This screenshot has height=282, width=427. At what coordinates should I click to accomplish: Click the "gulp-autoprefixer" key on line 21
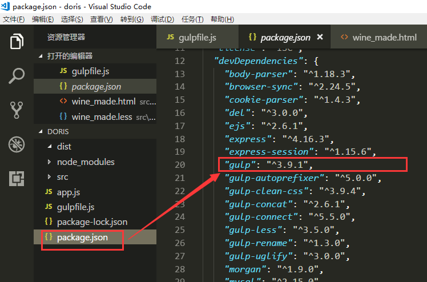[274, 178]
